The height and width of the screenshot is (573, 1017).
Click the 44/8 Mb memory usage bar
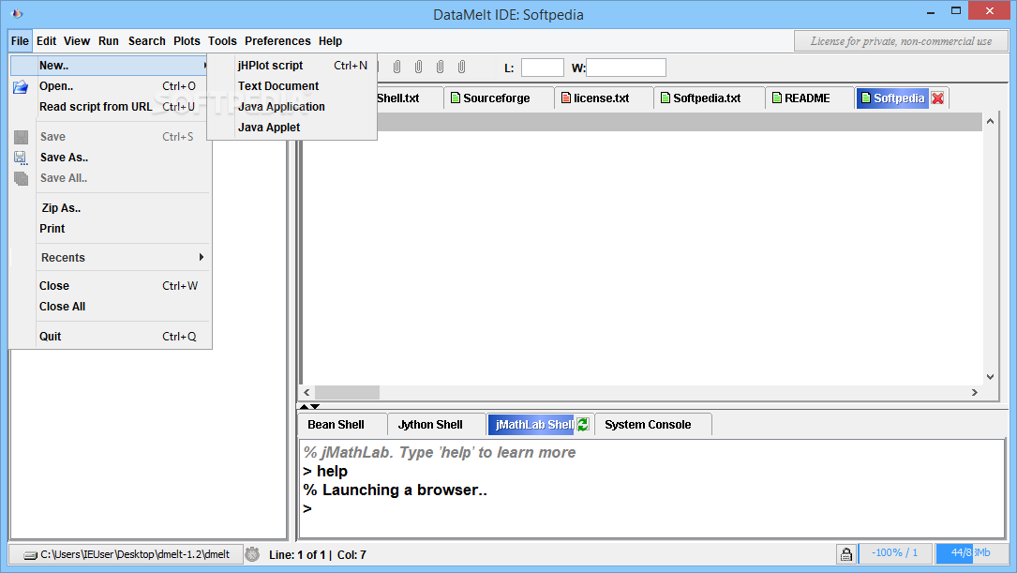coord(971,553)
